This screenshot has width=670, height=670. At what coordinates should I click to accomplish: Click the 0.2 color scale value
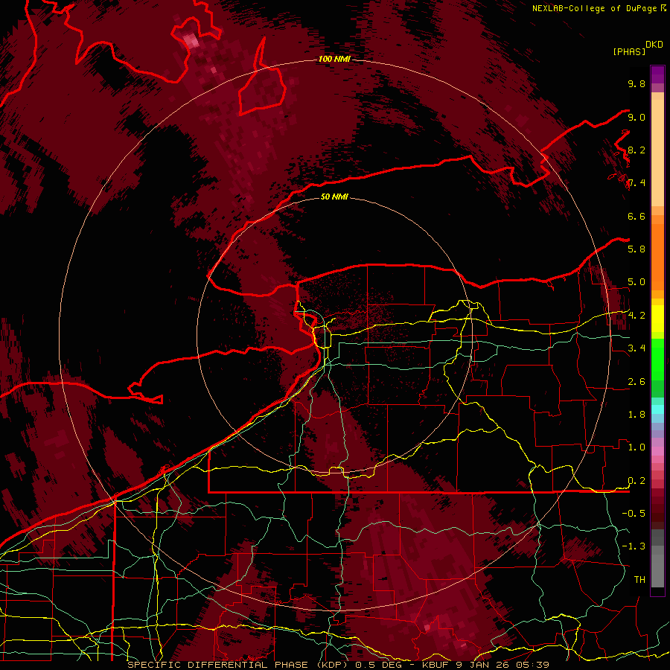coord(636,481)
